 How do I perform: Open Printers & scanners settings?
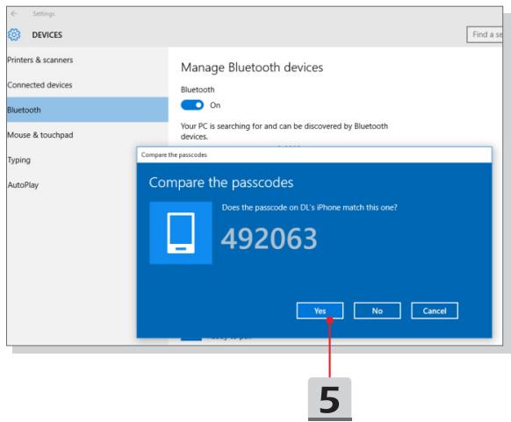coord(40,60)
